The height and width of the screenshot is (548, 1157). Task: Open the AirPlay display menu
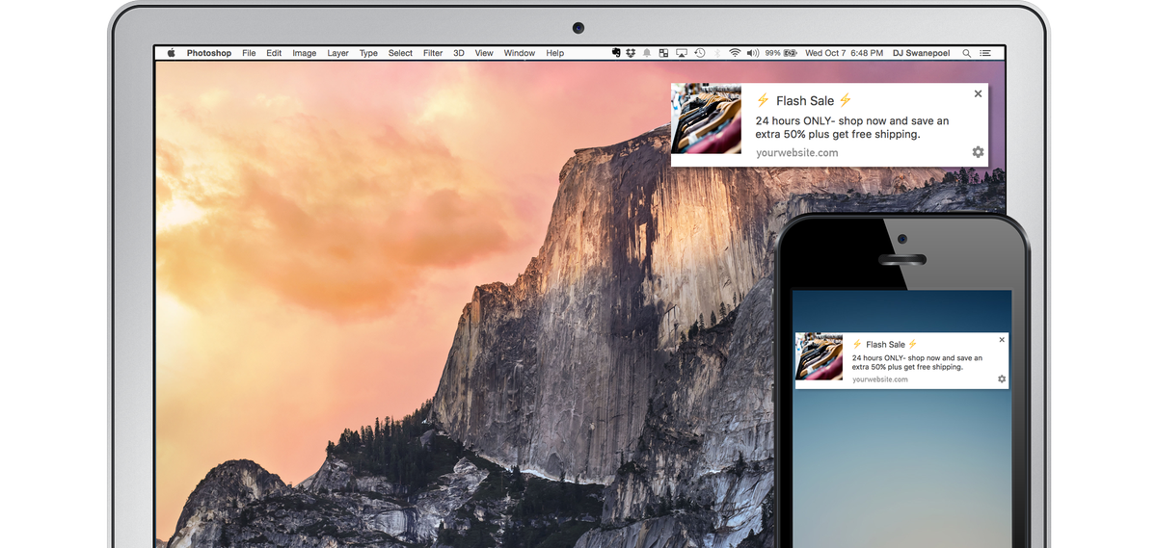[x=682, y=53]
